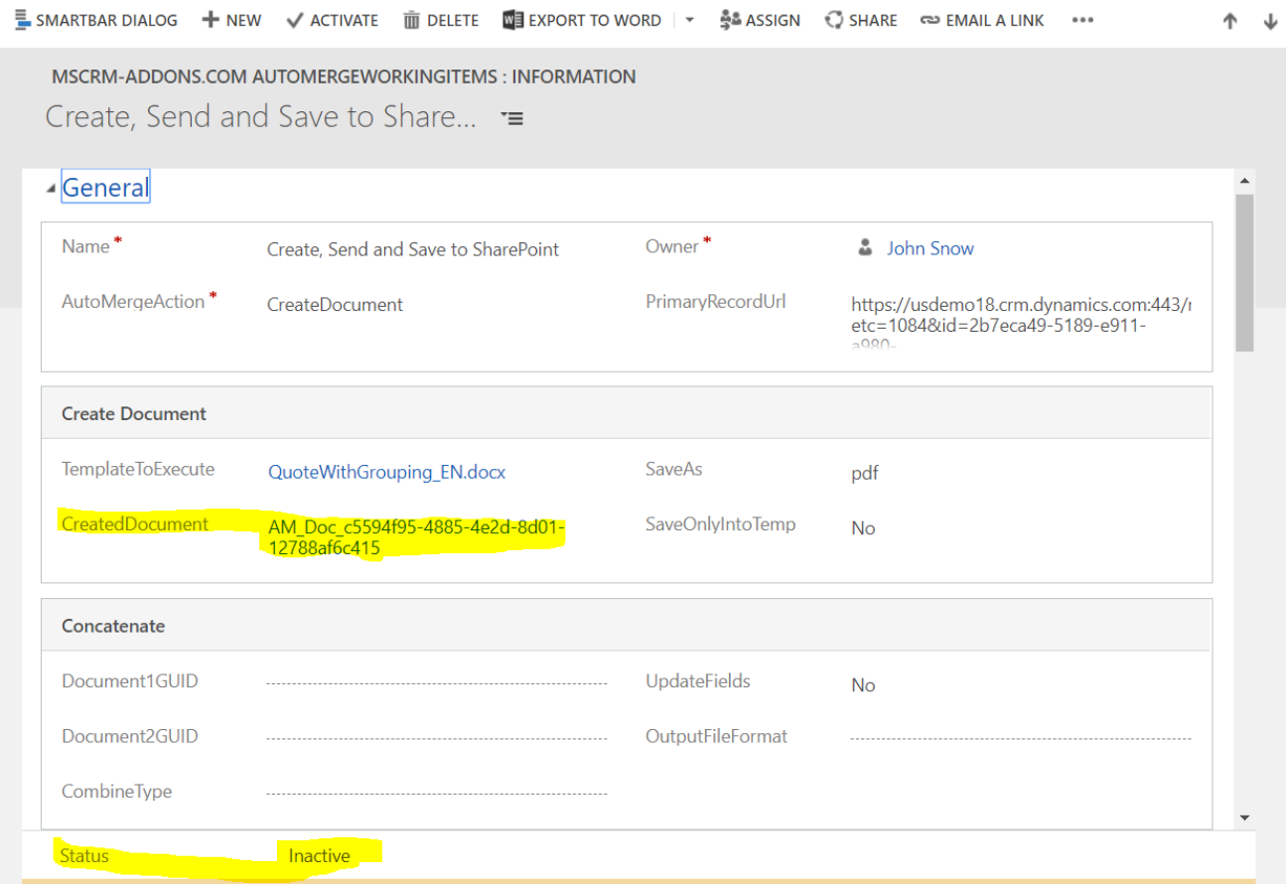
Task: Click the General section heading
Action: tap(105, 187)
